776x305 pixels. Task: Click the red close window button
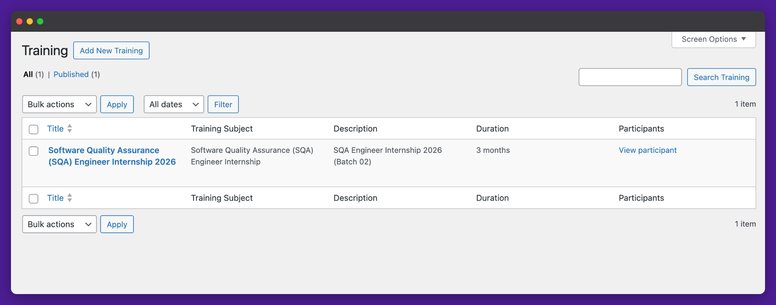20,22
